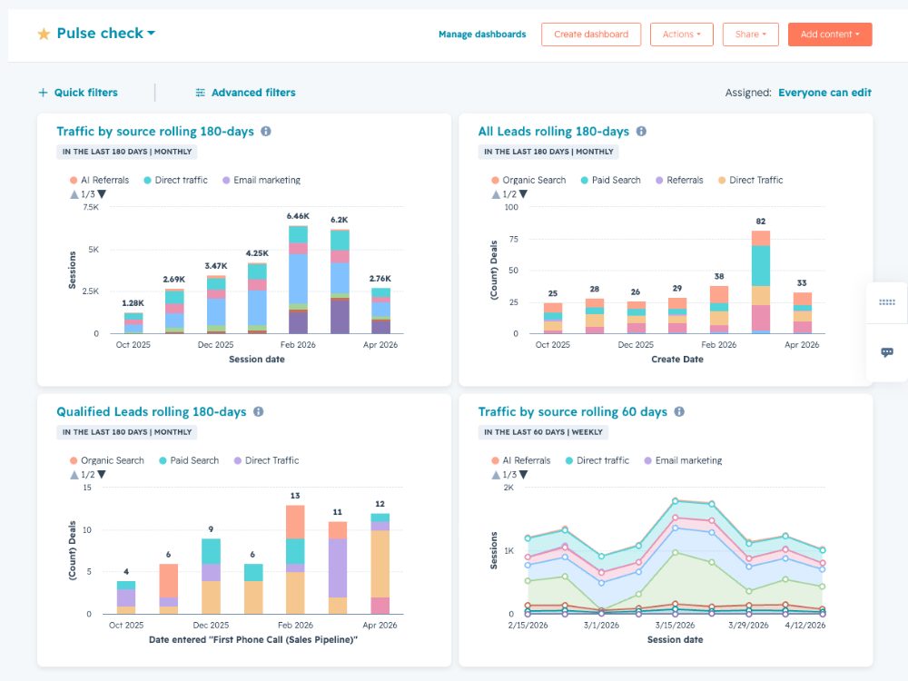Show info for All Leads rolling 180-days
The image size is (908, 681).
point(641,132)
